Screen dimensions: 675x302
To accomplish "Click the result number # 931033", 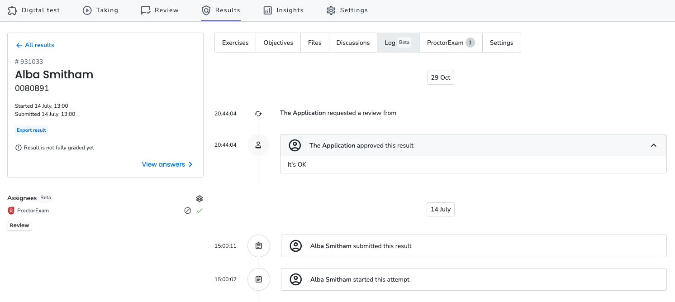I will [x=29, y=62].
